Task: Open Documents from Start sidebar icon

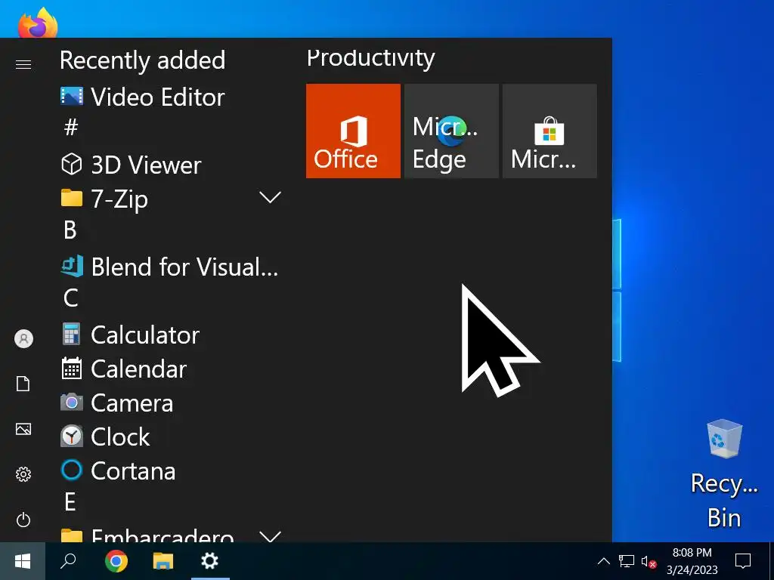Action: pos(23,384)
